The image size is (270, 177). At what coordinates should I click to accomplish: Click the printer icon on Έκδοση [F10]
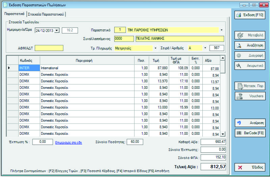point(238,15)
